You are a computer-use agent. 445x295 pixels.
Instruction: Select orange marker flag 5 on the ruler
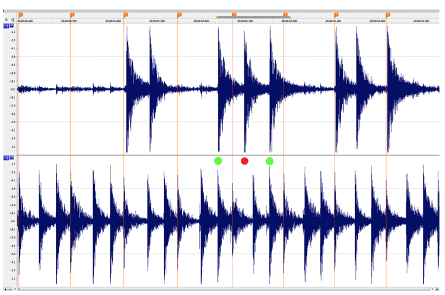tap(234, 15)
